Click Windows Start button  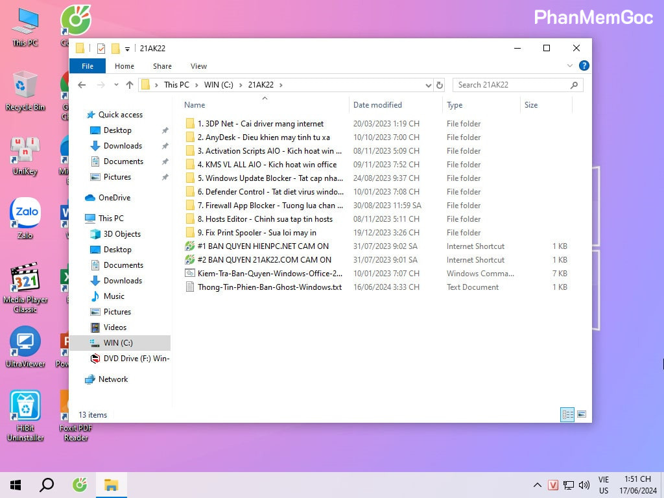16,484
